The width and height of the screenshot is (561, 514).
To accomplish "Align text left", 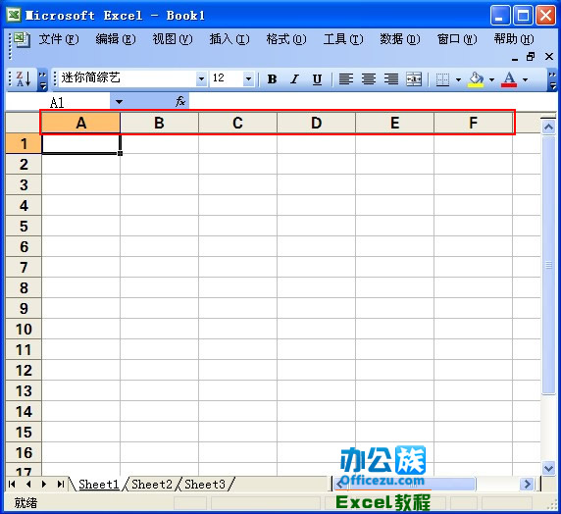I will click(346, 79).
